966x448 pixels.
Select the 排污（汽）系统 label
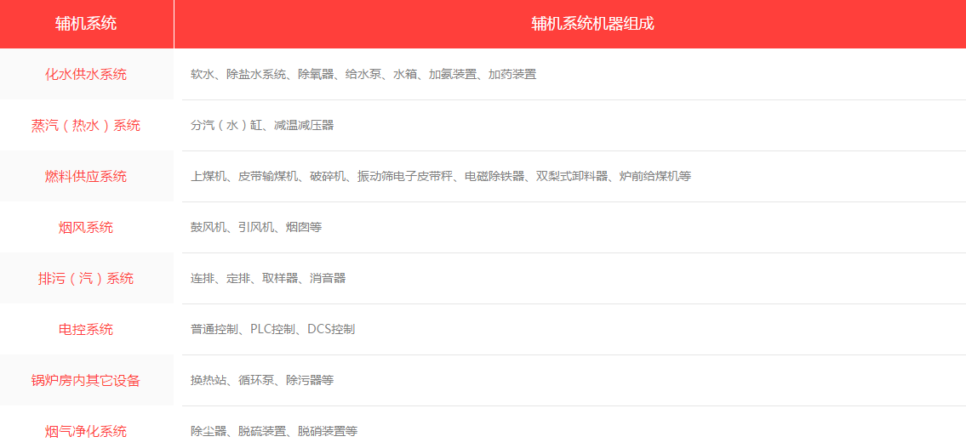[86, 278]
